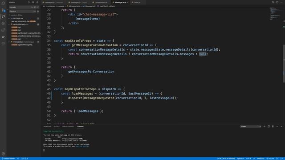Viewport: 285px width, 160px height.
Task: Click the Go Live status bar button
Action: pyautogui.click(x=270, y=159)
